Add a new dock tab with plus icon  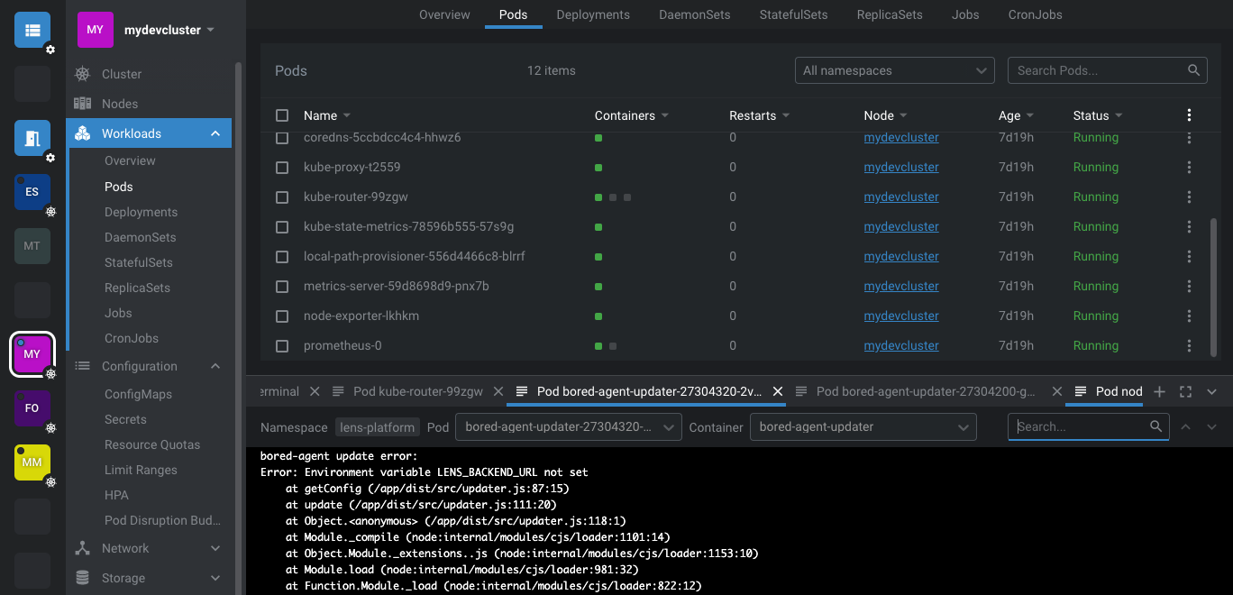[x=1160, y=391]
